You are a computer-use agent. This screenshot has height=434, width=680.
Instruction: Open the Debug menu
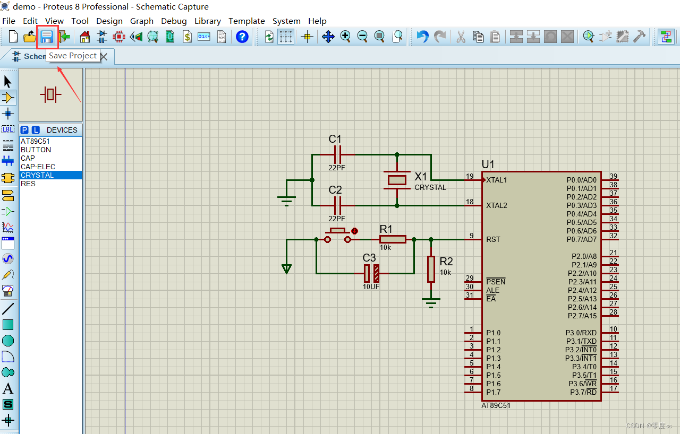tap(174, 21)
